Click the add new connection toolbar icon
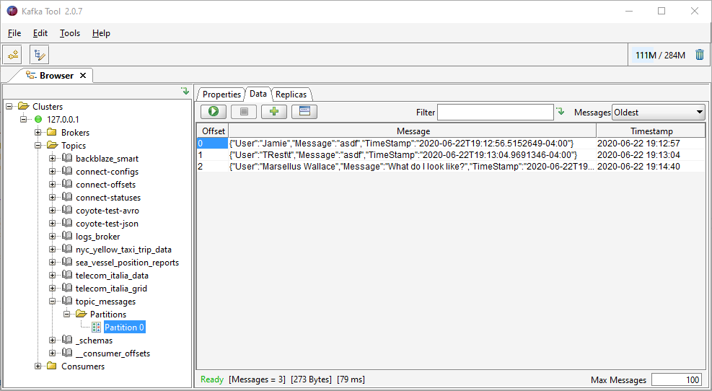The width and height of the screenshot is (712, 391). click(x=12, y=55)
